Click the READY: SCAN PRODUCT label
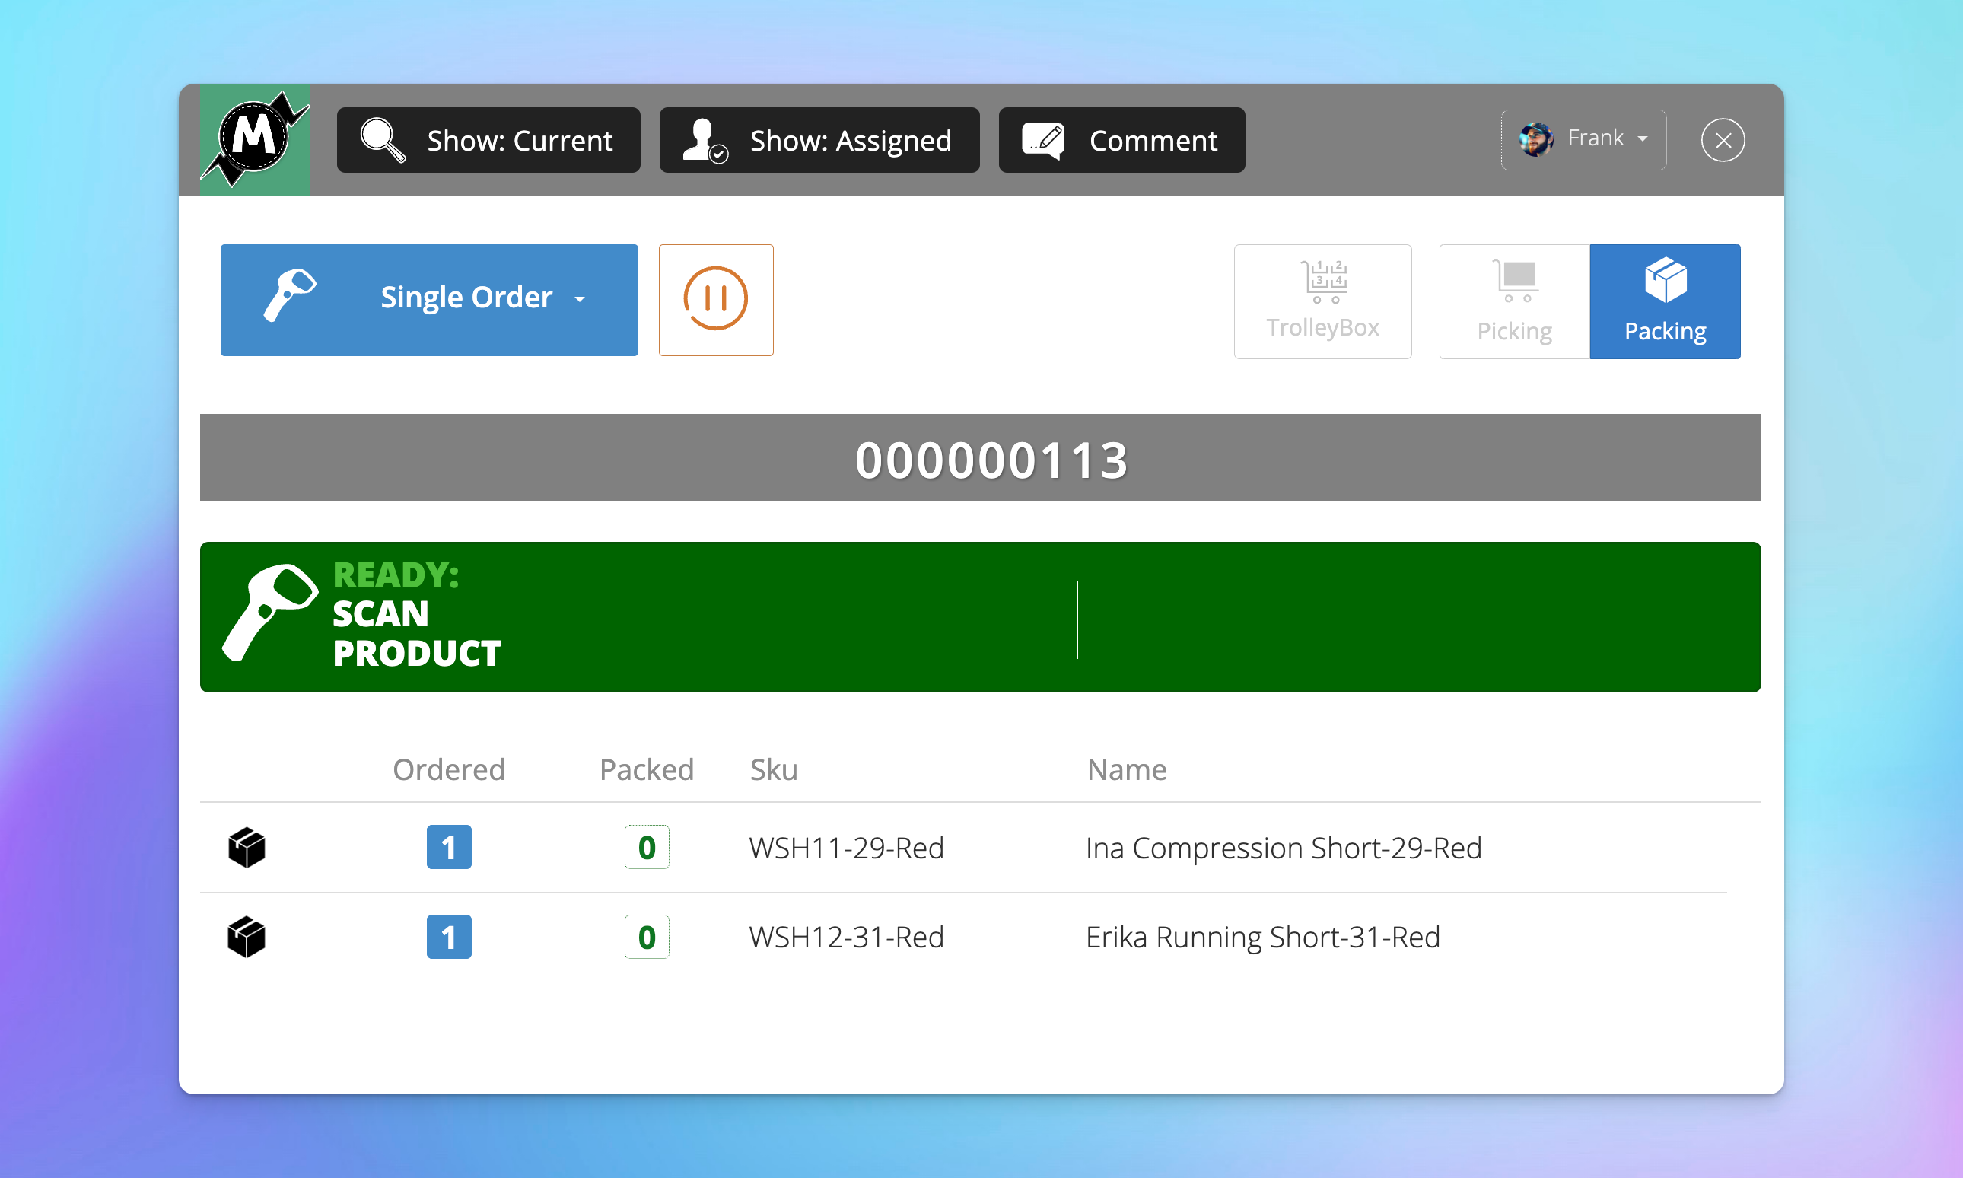This screenshot has height=1178, width=1963. click(x=416, y=615)
